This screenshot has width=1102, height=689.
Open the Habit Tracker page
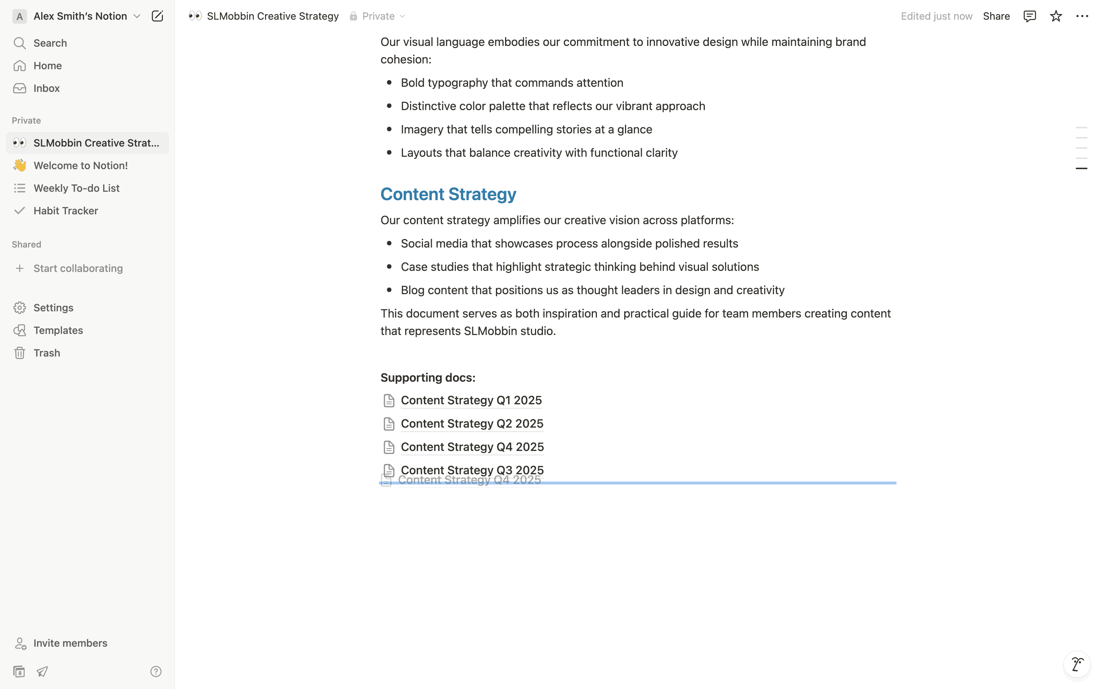(66, 211)
